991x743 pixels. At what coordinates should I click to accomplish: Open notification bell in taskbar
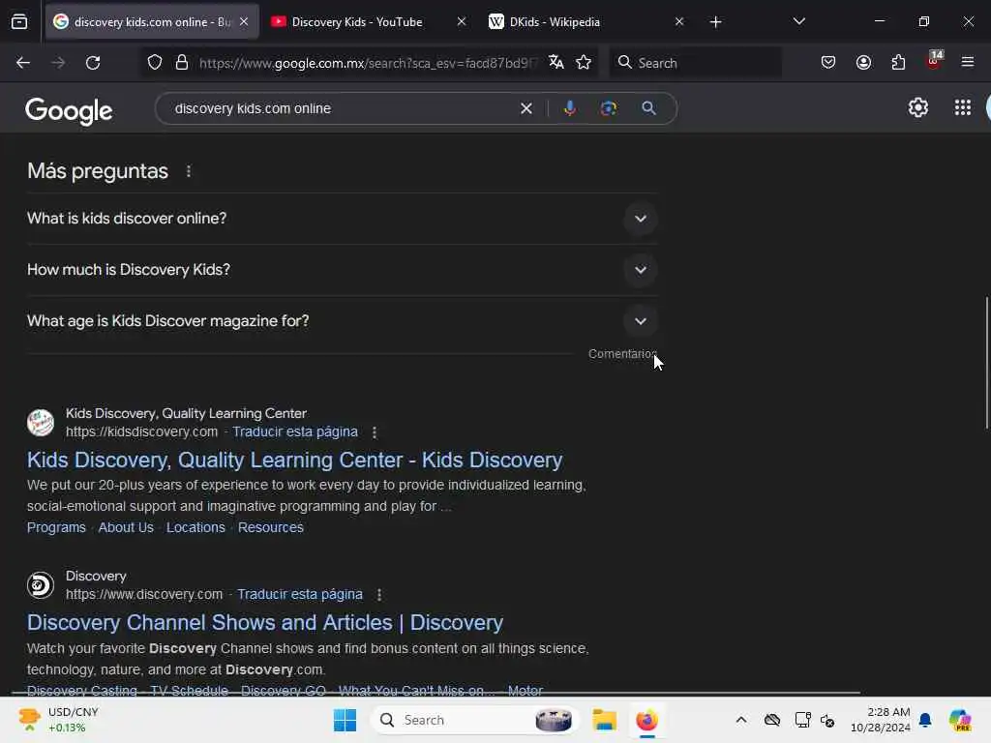point(925,720)
